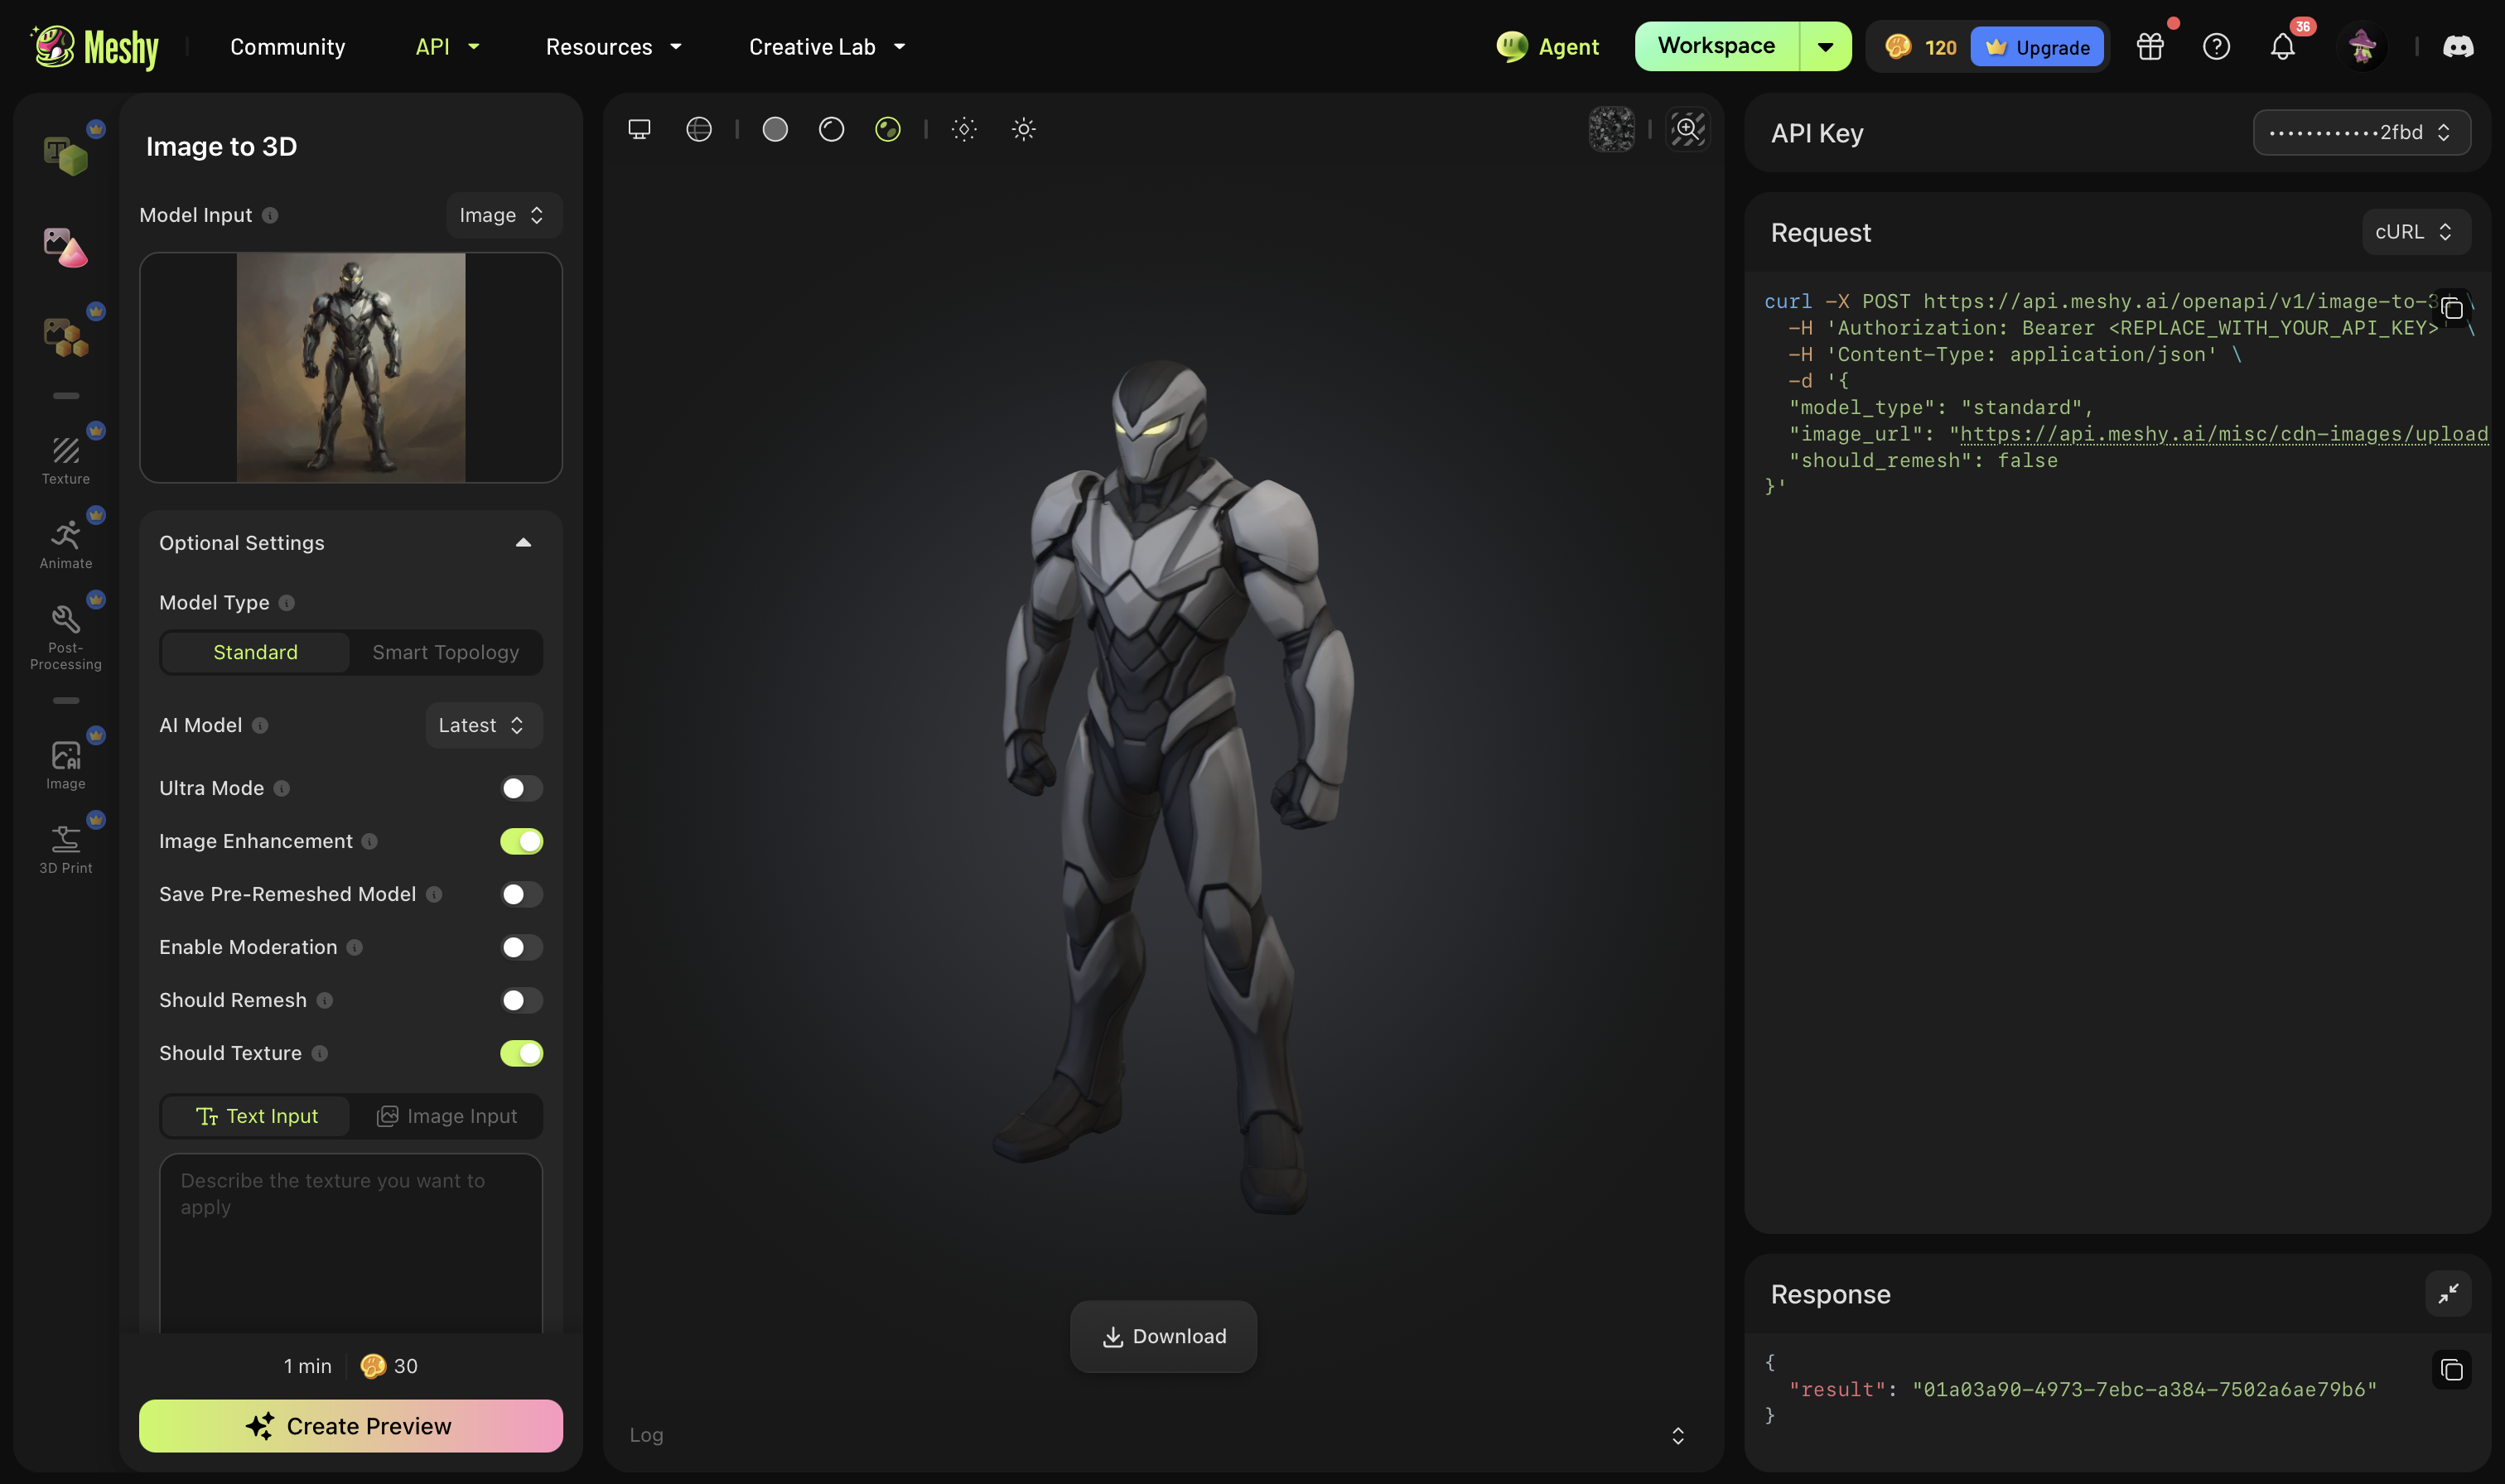The image size is (2505, 1484).
Task: Open Model Input Image dropdown
Action: pos(503,215)
